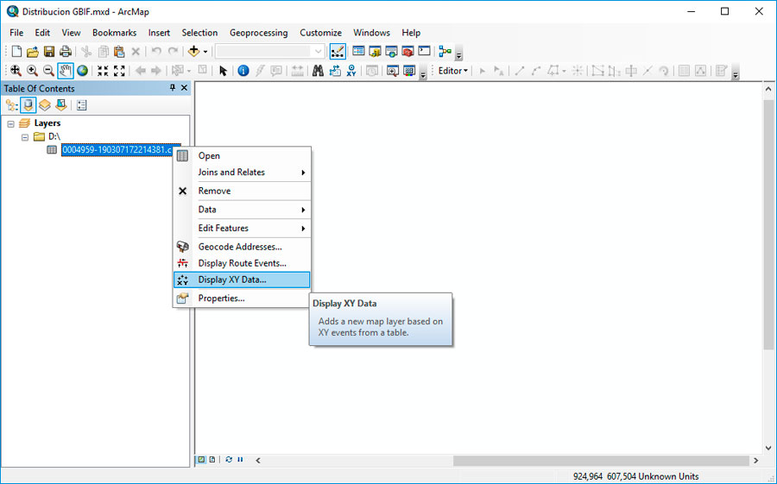Expand the Edit Features submenu
777x484 pixels.
click(x=242, y=229)
